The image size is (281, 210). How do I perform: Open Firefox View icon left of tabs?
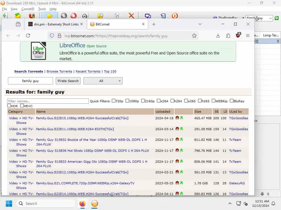[18, 24]
